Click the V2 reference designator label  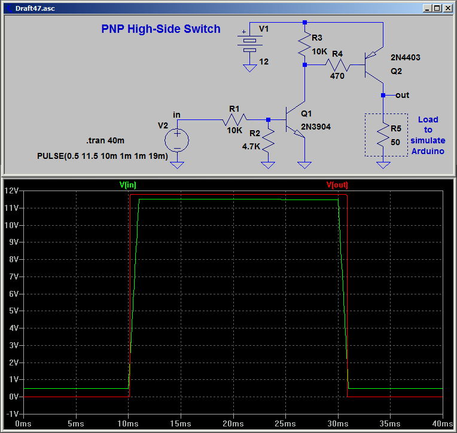point(163,125)
